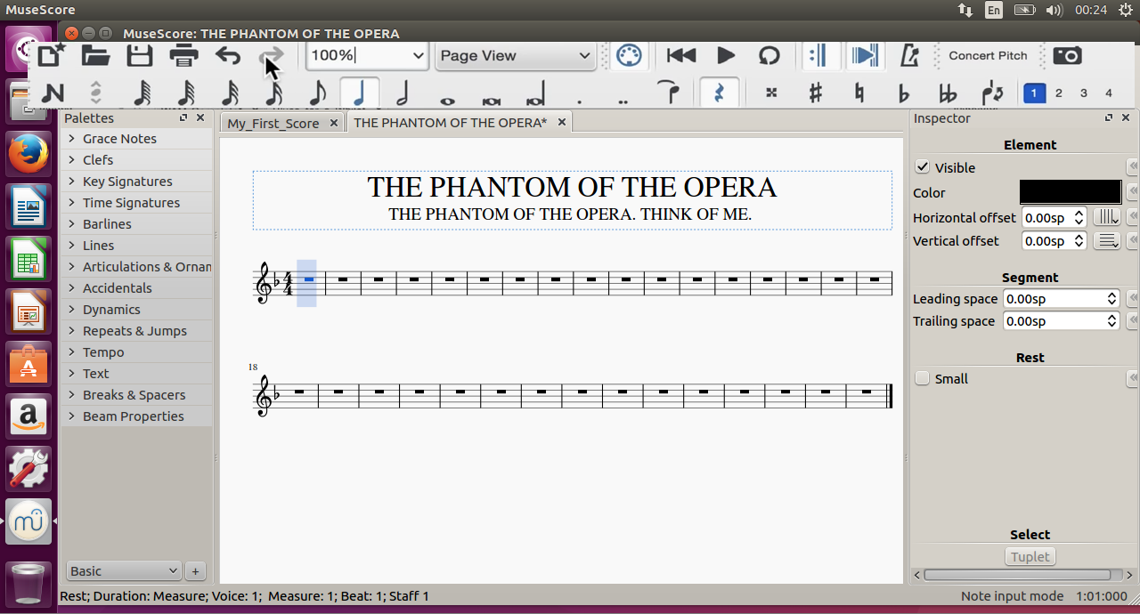Image resolution: width=1140 pixels, height=614 pixels.
Task: Toggle the MIDI input icon
Action: click(630, 55)
